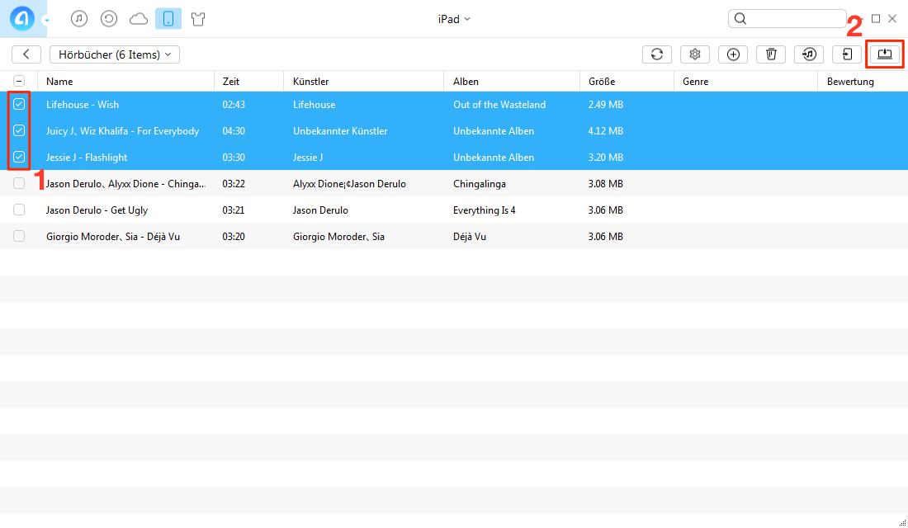Click 'Out of the Wasteland' album cell
908x528 pixels.
[499, 105]
